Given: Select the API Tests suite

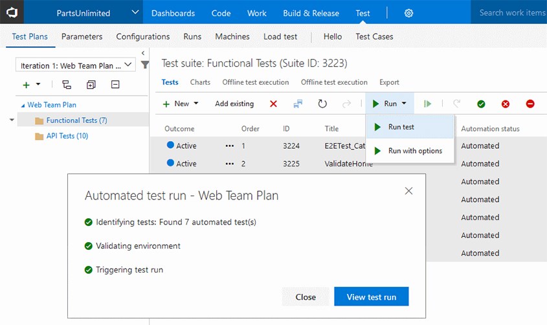Looking at the screenshot, I should click(67, 136).
